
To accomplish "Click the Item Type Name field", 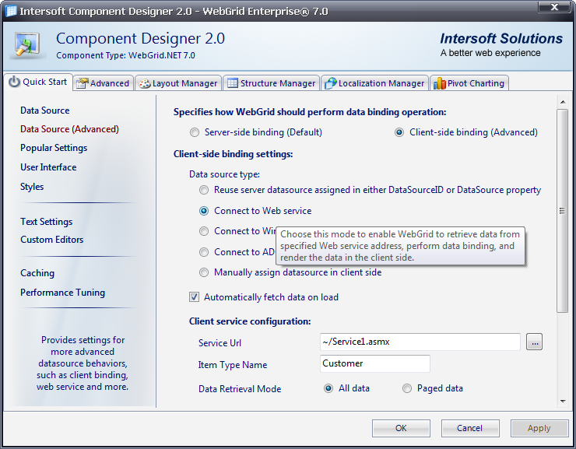I will click(x=375, y=363).
